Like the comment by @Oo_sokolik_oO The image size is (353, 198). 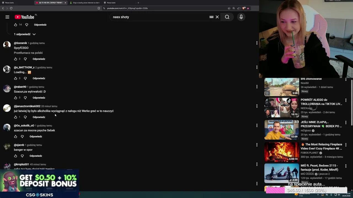click(x=15, y=136)
